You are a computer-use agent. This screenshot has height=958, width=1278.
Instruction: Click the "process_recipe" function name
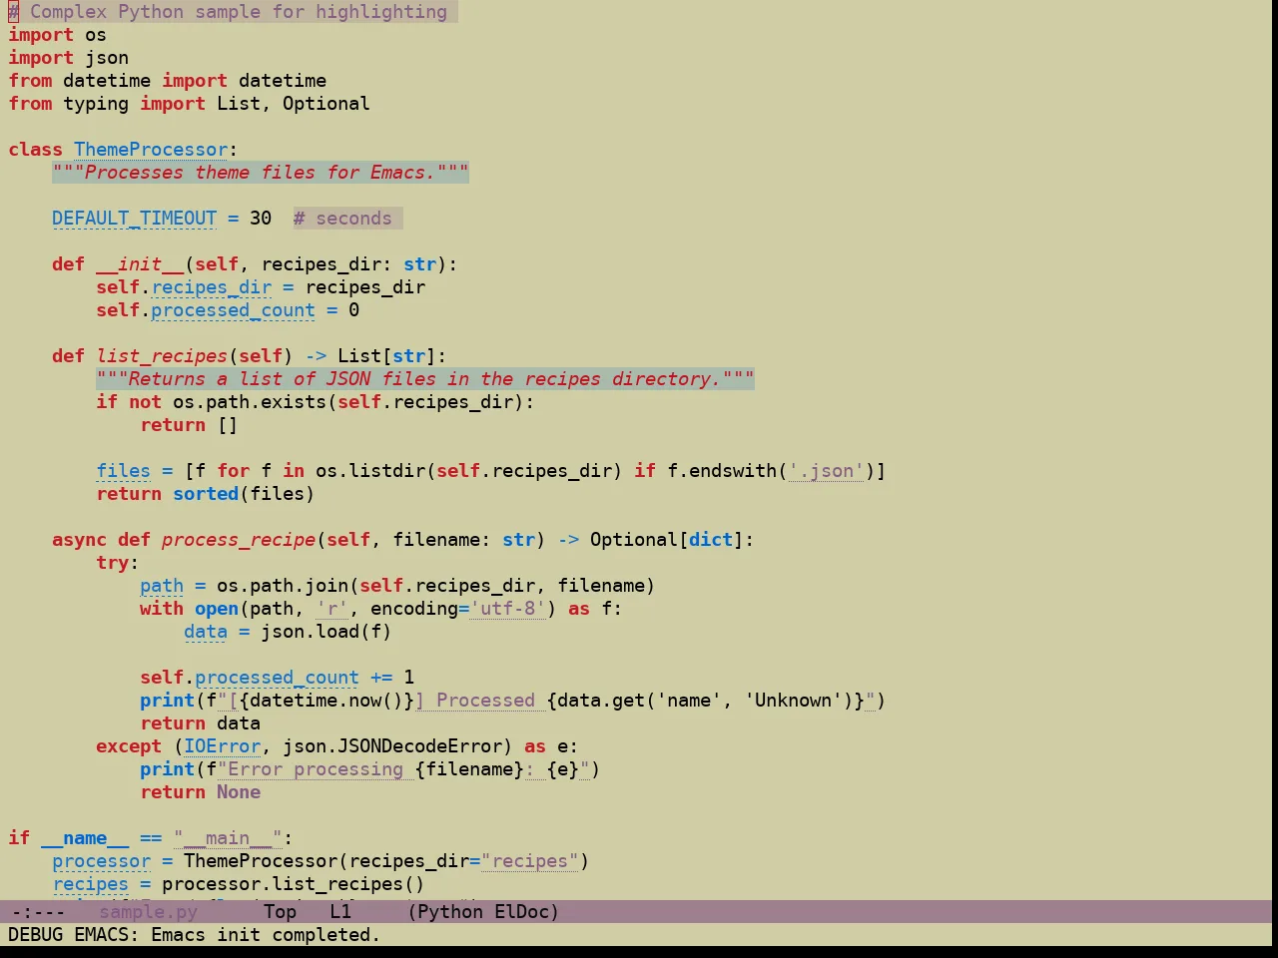(x=239, y=540)
